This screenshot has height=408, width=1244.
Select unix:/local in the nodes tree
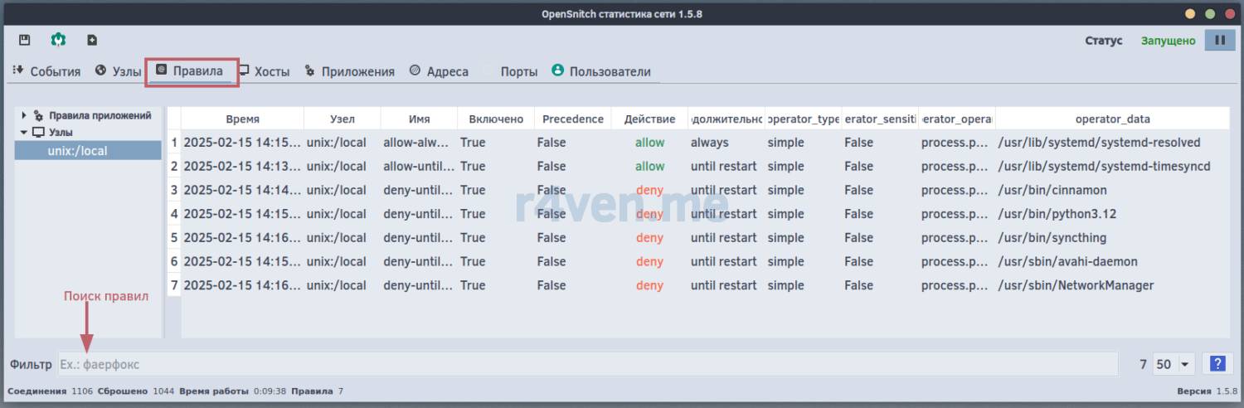(77, 151)
